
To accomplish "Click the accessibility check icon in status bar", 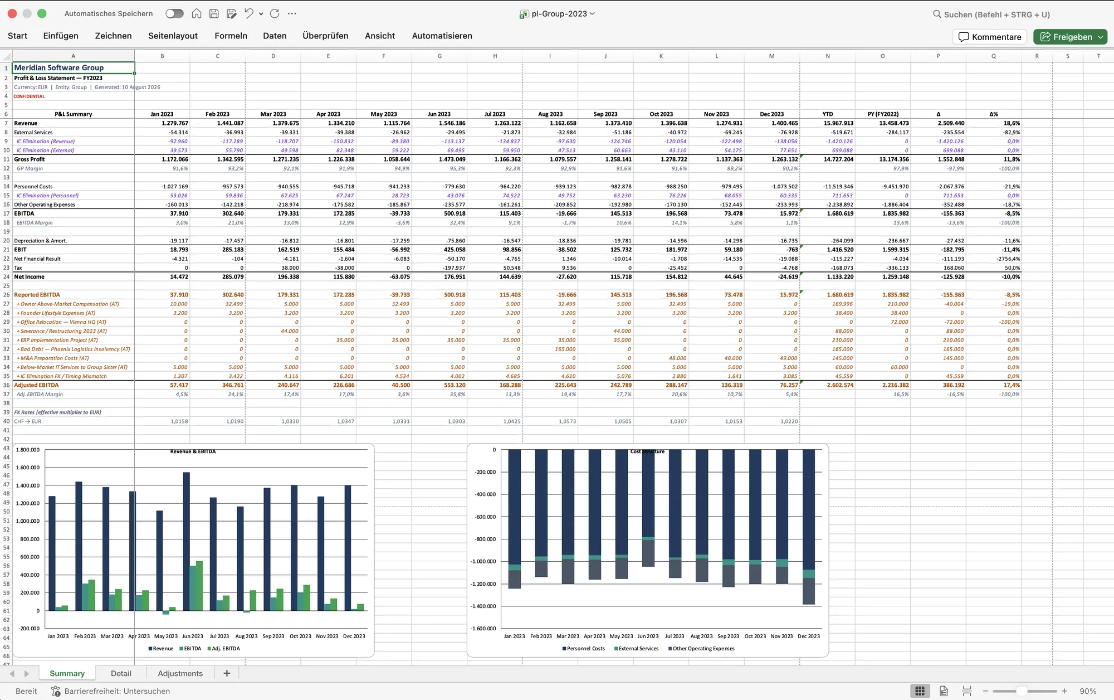I will 56,691.
